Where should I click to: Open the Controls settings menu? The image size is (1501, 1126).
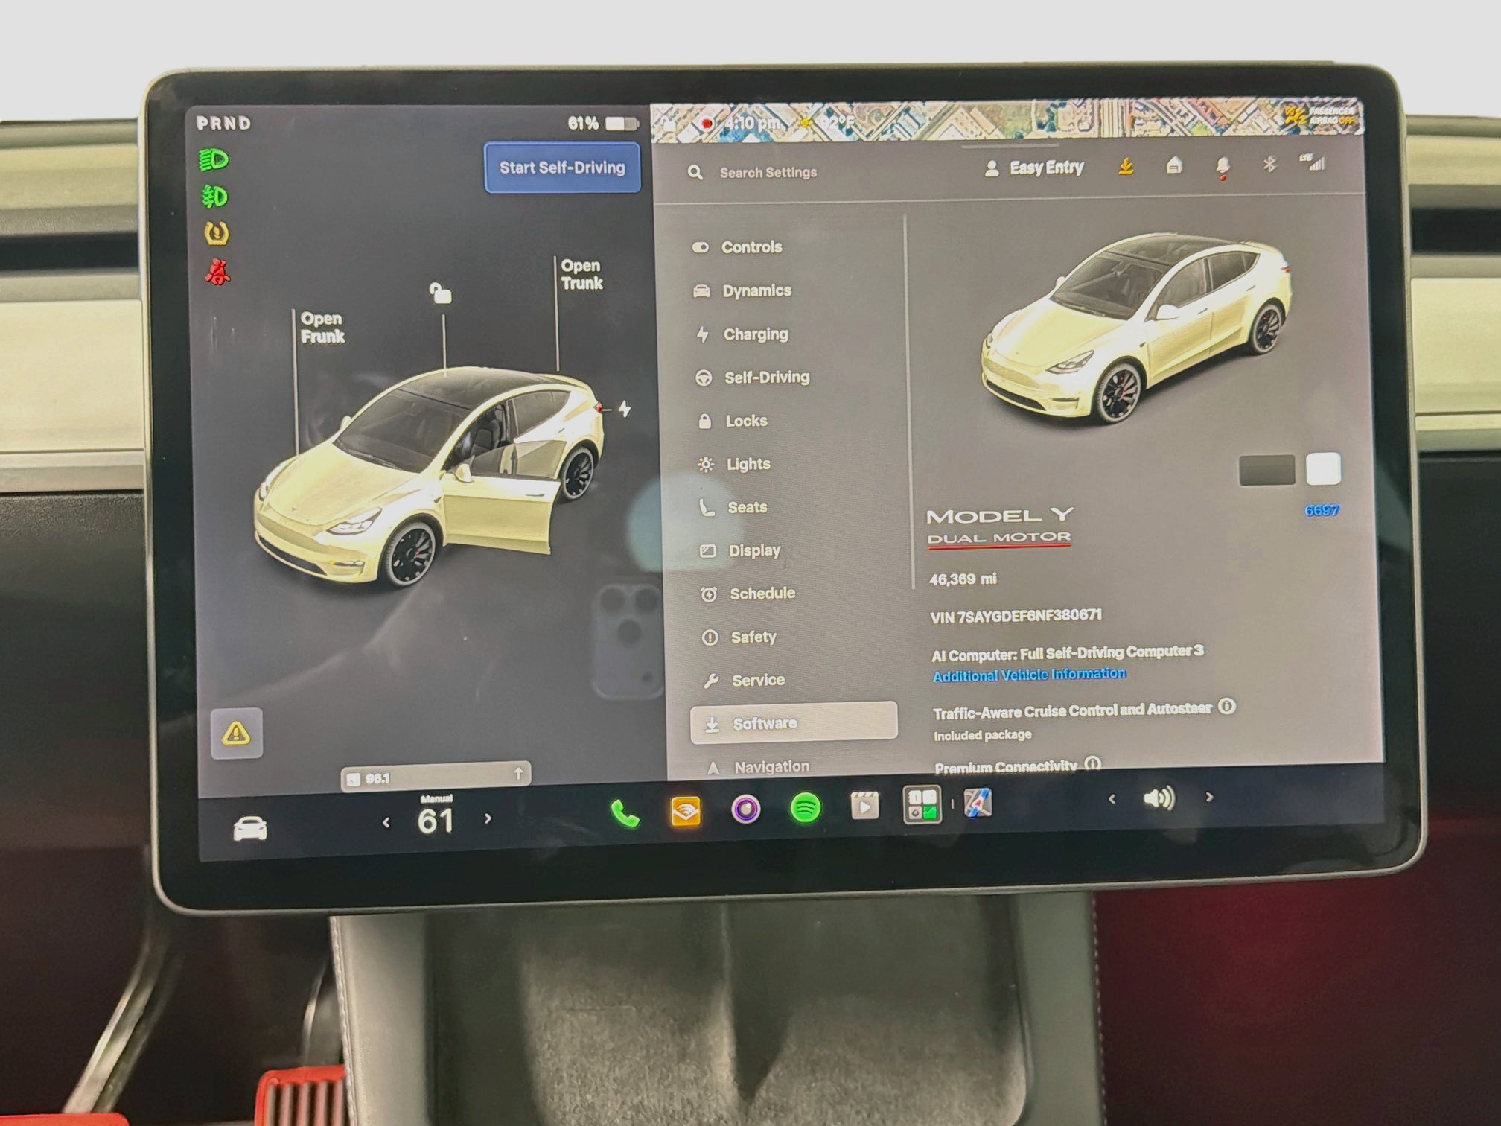[x=737, y=247]
